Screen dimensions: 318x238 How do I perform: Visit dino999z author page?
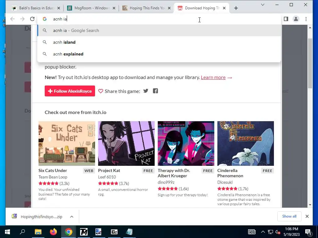tap(166, 182)
